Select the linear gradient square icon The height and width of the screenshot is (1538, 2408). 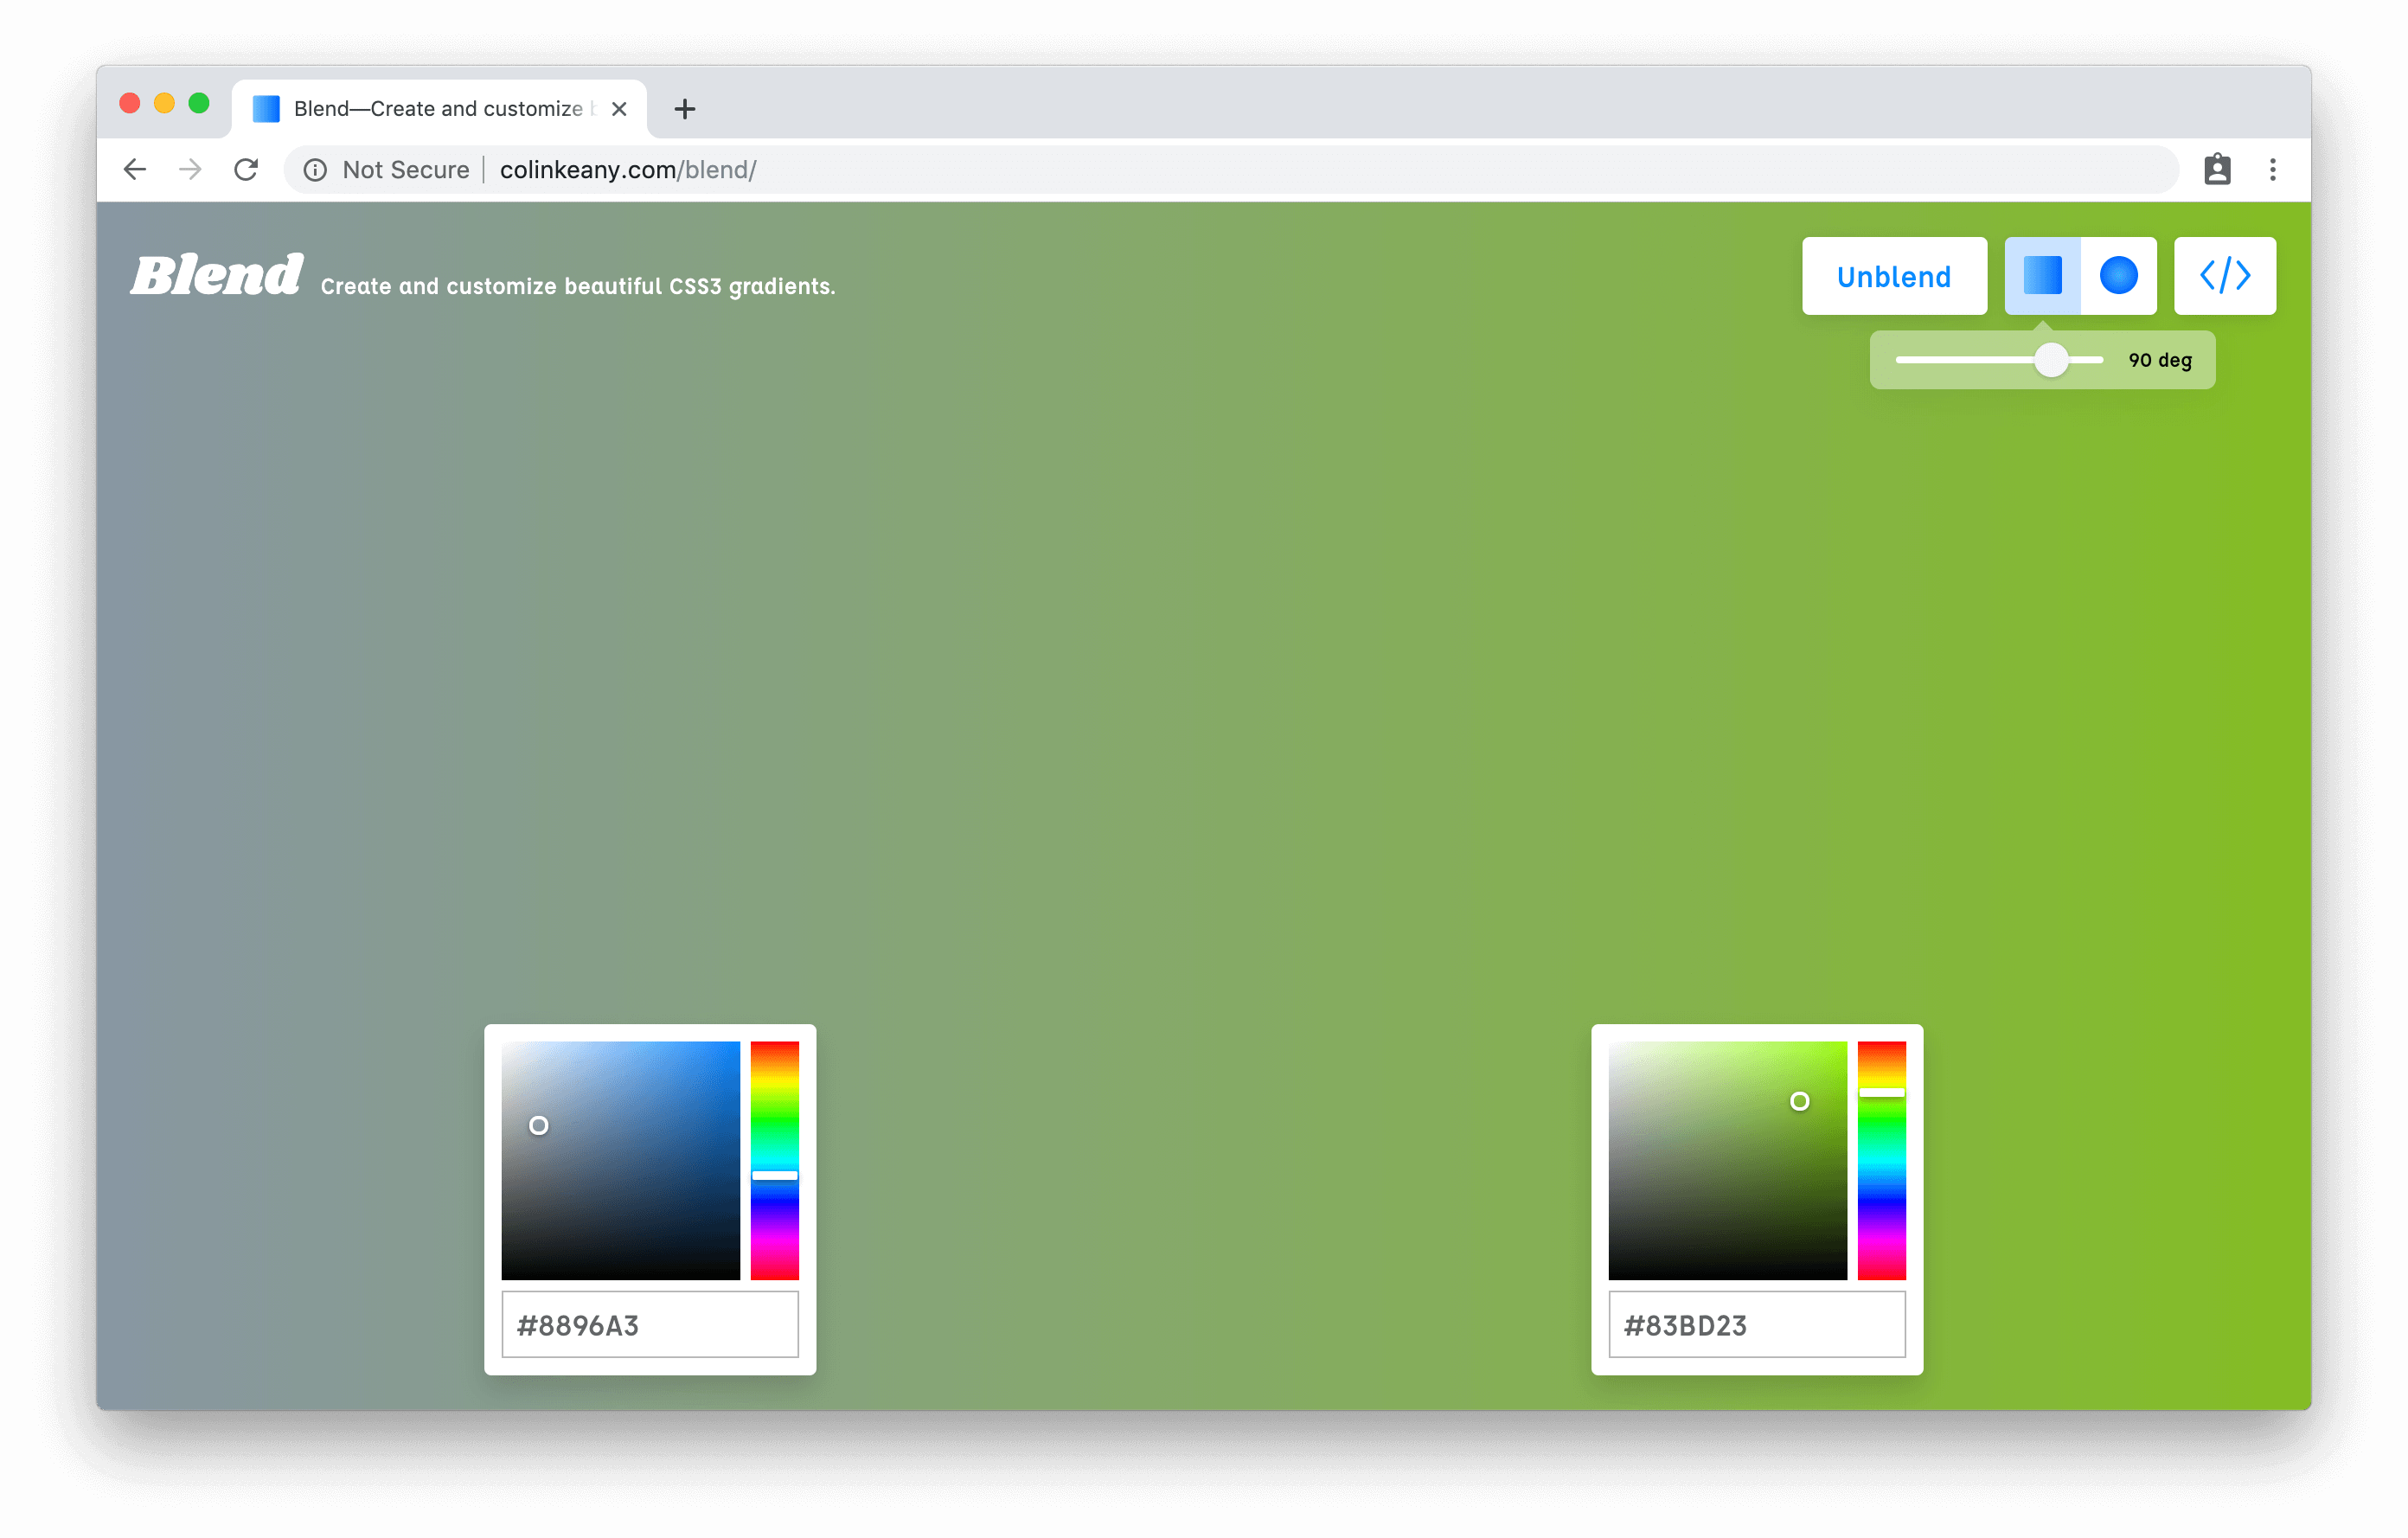2041,275
